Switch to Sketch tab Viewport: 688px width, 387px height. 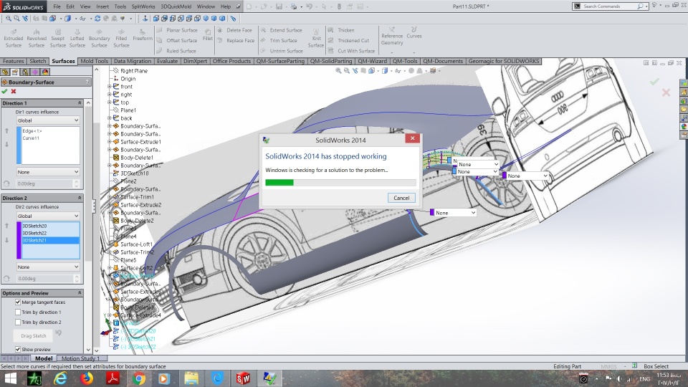(38, 61)
